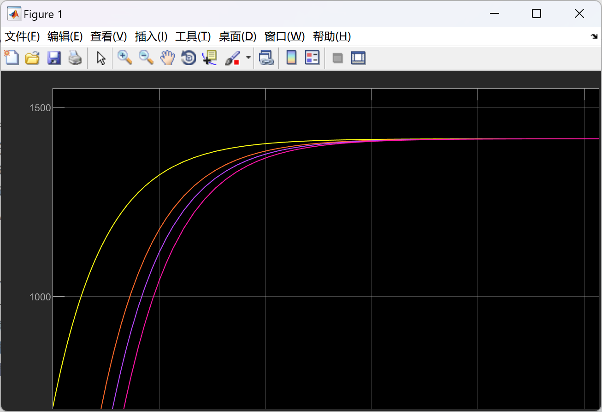Open the 工具(T) menu
This screenshot has height=412, width=602.
[193, 36]
